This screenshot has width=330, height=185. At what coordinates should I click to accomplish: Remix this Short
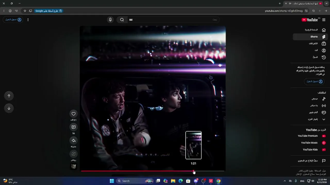click(73, 154)
